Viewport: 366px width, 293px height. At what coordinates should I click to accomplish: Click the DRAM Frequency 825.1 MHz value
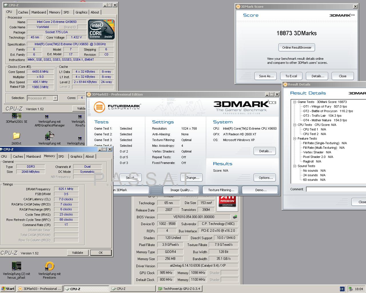66,189
